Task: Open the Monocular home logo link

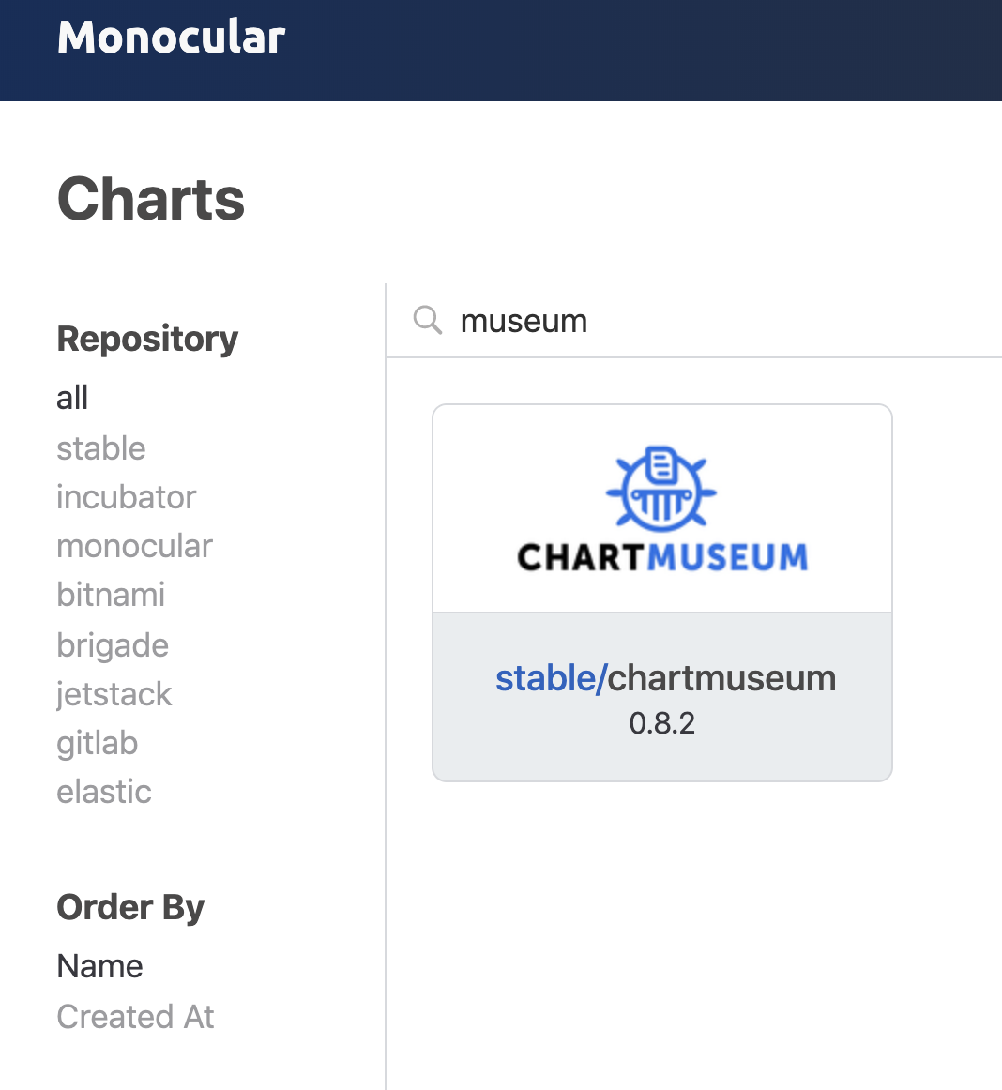Action: [x=171, y=37]
